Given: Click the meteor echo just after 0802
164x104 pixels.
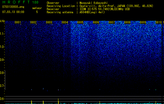Looking at the screenshot, I should pyautogui.click(x=32, y=89).
